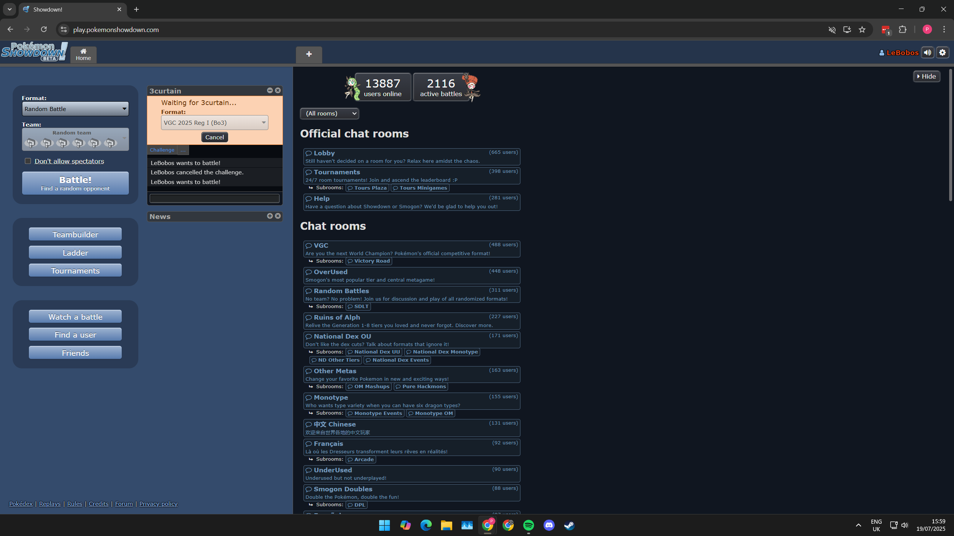954x536 pixels.
Task: Join the National Dex OU room
Action: click(412, 340)
